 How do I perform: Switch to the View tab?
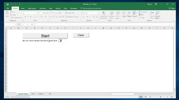tap(65, 8)
